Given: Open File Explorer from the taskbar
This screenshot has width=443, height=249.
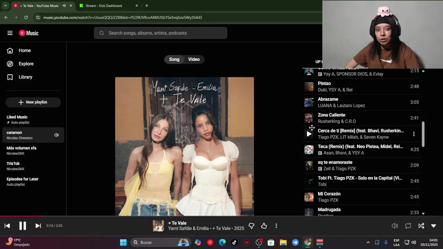Looking at the screenshot, I should [x=283, y=242].
